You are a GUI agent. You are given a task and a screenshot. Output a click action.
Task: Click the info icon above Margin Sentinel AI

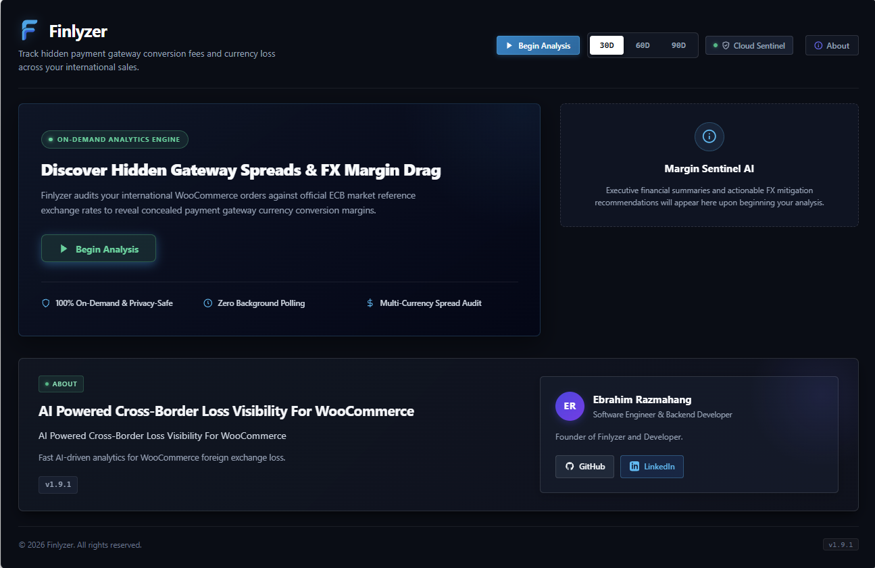pyautogui.click(x=709, y=136)
